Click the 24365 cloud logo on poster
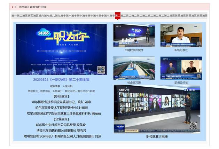The width and height of the screenshot is (219, 149). [x=44, y=33]
